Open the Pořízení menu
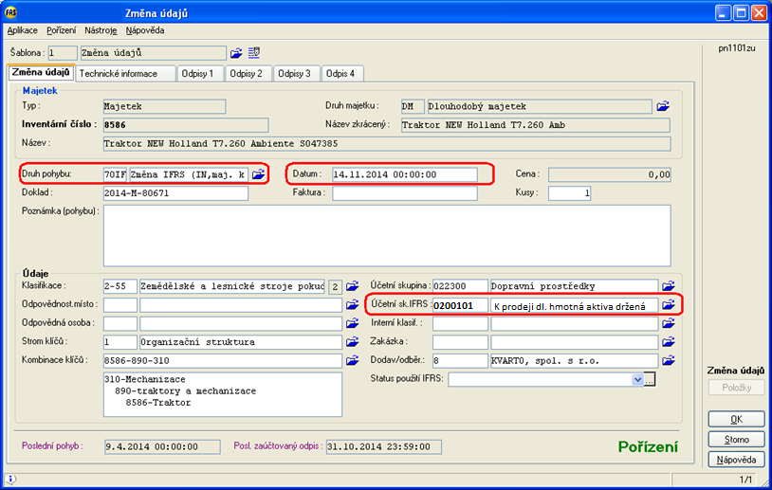Viewport: 772px width, 490px height. (61, 30)
